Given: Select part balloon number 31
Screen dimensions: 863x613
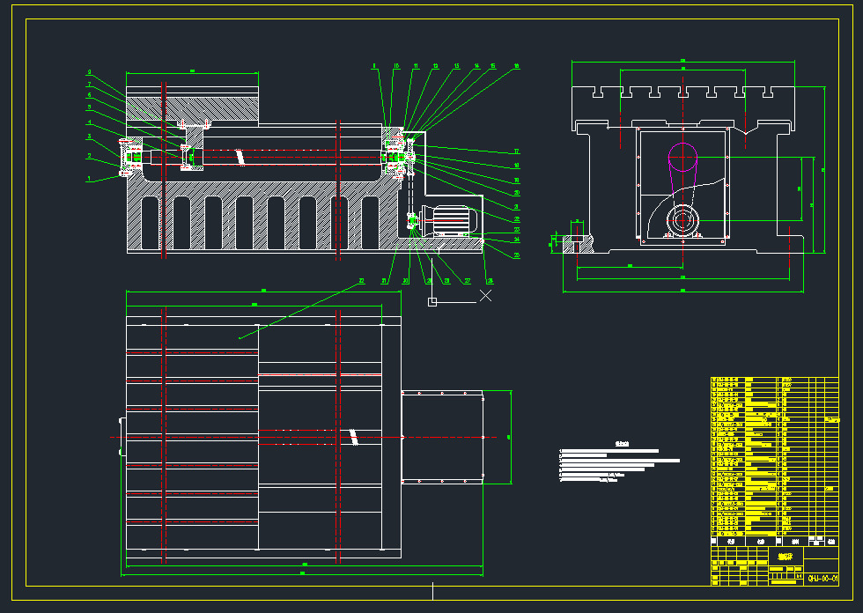Looking at the screenshot, I should click(384, 281).
